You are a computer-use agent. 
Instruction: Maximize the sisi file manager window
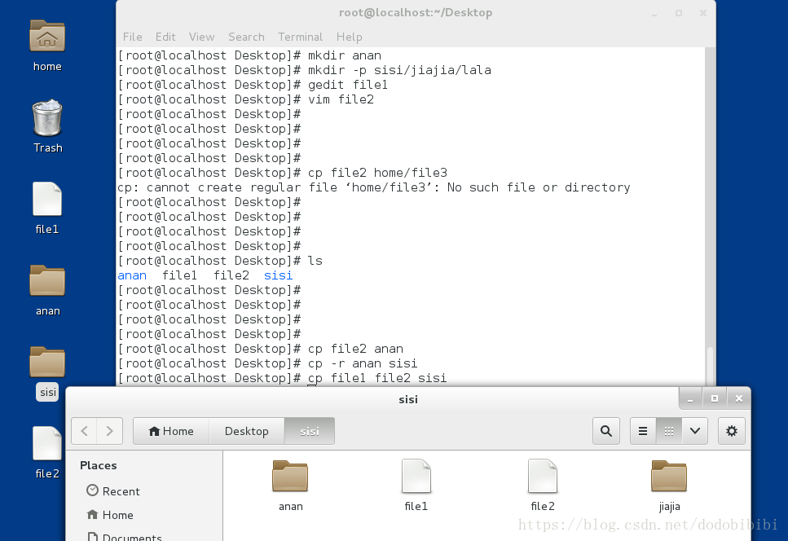[x=715, y=399]
